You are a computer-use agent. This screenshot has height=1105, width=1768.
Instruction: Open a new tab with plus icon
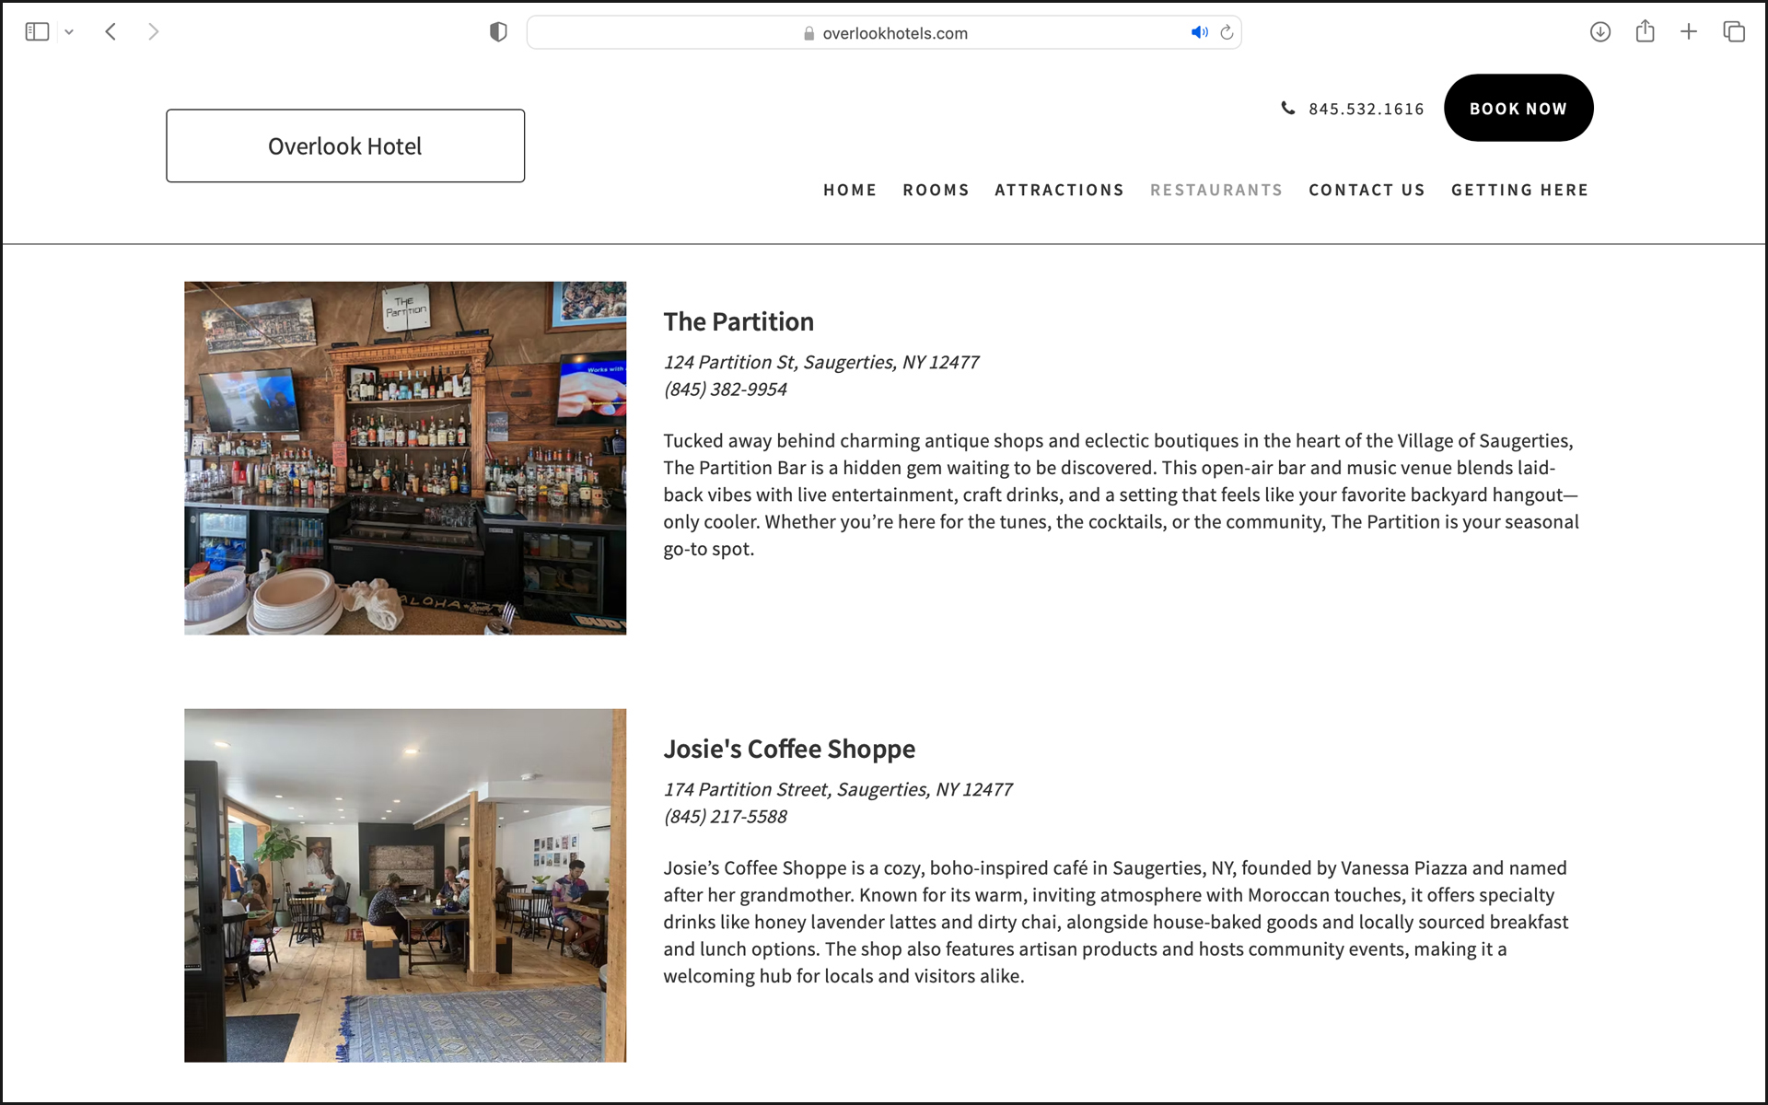click(1689, 32)
